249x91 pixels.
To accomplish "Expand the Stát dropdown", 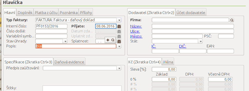I will click(200, 41).
